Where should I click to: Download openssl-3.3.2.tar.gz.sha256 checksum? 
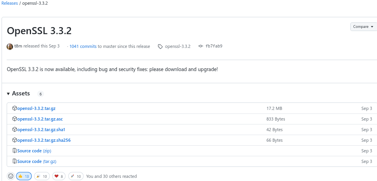[x=44, y=140]
